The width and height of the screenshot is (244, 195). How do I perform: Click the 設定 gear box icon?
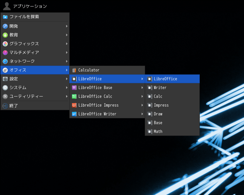click(5, 79)
